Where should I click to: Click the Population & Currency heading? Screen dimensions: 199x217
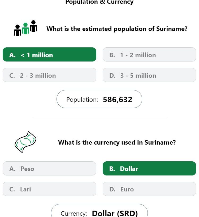99,2
